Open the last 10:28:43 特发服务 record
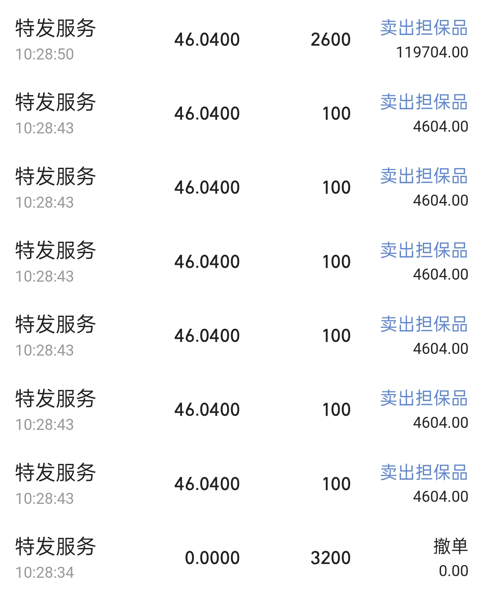This screenshot has width=484, height=598. 242,484
